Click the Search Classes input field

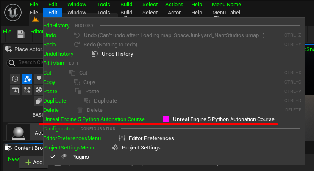(x=25, y=62)
